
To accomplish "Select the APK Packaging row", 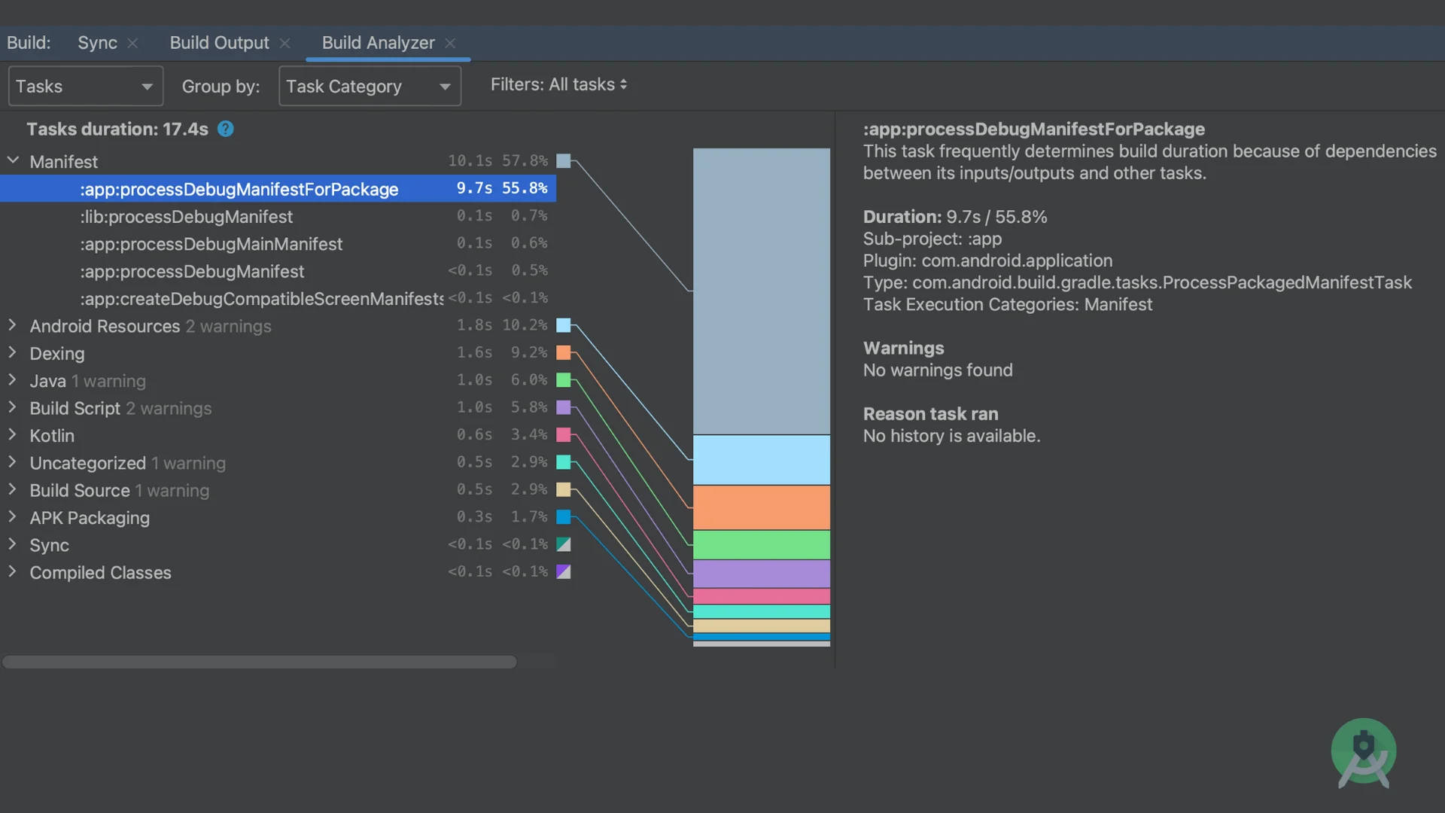I will [x=278, y=518].
